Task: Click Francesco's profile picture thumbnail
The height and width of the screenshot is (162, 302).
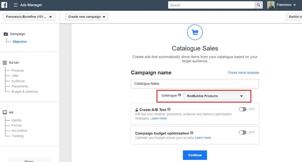Action: 271,5
